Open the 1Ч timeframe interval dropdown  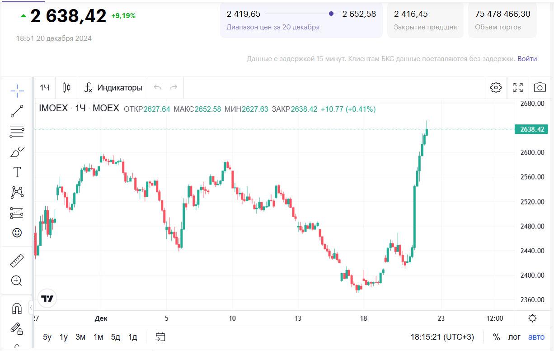tap(44, 88)
